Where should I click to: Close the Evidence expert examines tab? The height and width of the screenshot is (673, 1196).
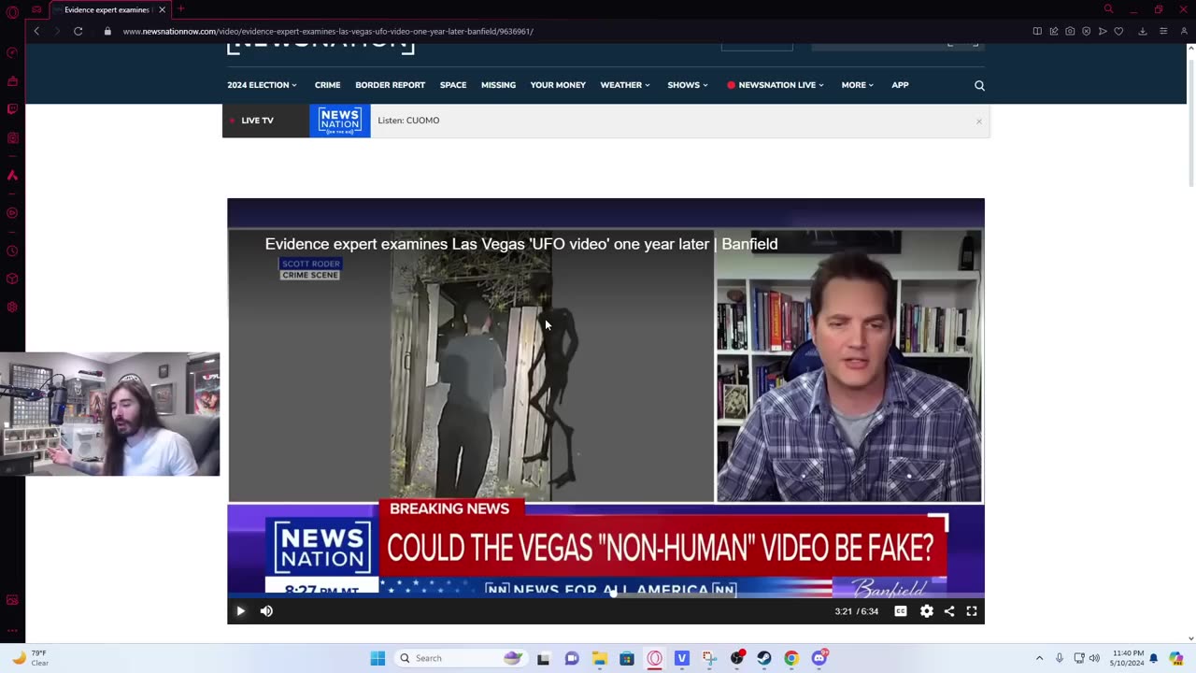162,9
